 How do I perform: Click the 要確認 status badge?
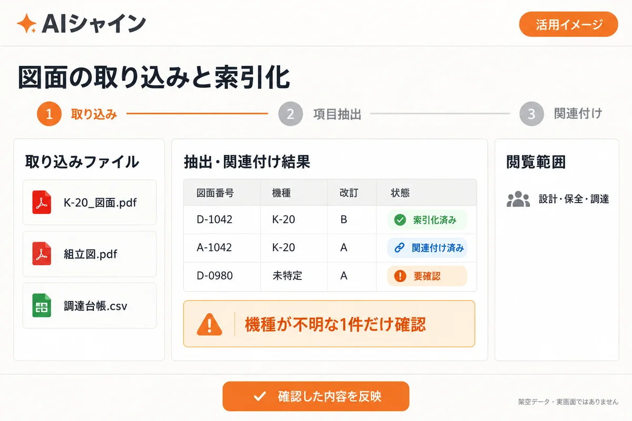427,276
